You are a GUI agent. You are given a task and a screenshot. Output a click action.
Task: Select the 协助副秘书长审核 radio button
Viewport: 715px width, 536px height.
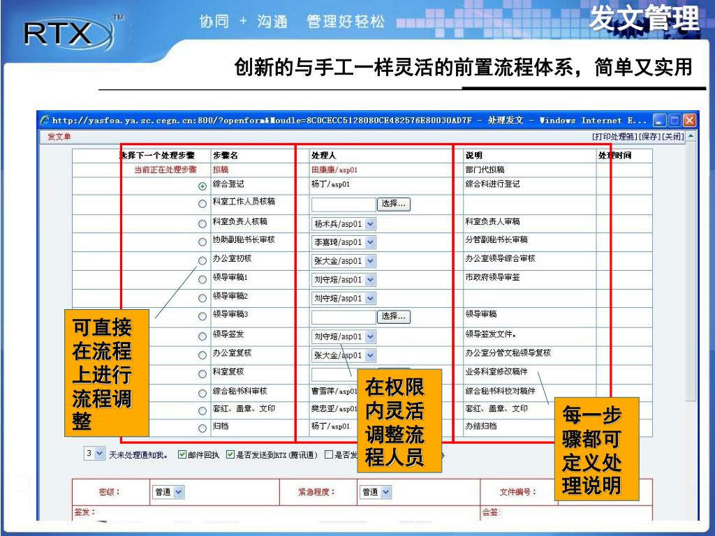tap(202, 242)
